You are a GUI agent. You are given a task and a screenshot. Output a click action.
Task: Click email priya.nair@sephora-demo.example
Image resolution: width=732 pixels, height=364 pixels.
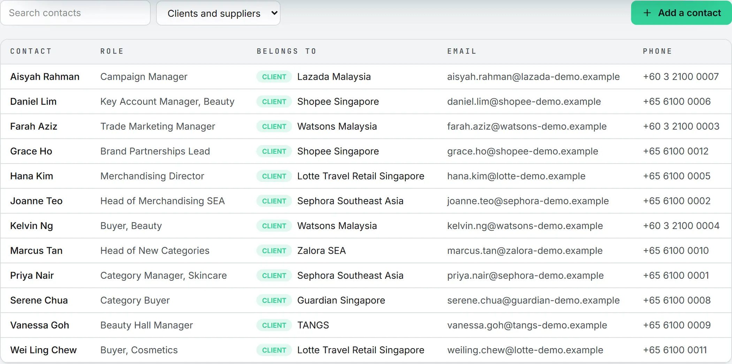525,275
